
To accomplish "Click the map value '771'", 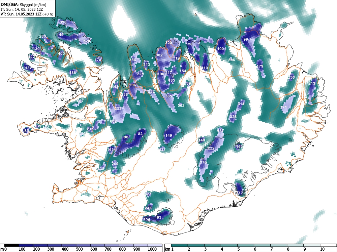I will pyautogui.click(x=284, y=107).
